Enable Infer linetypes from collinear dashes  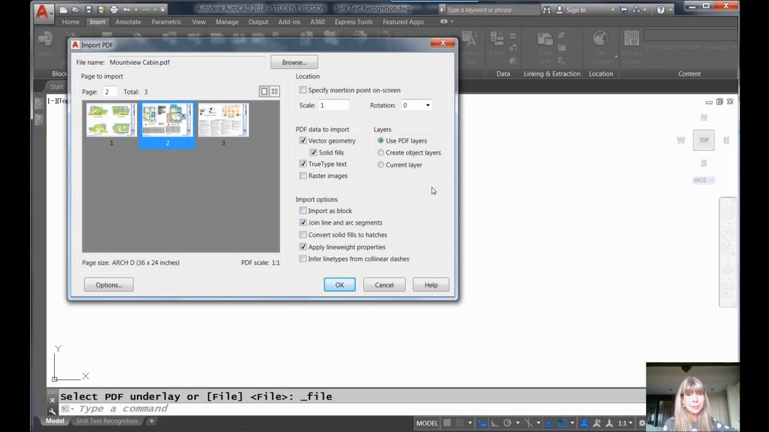point(303,259)
